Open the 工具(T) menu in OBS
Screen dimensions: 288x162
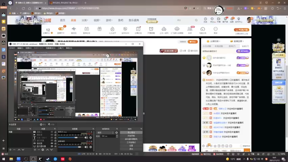coord(60,48)
